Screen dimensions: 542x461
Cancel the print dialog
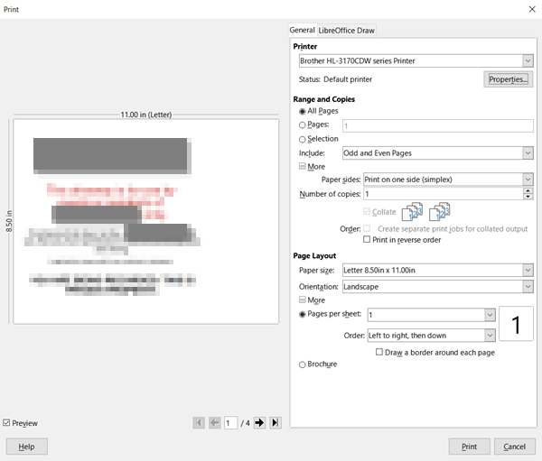[514, 447]
